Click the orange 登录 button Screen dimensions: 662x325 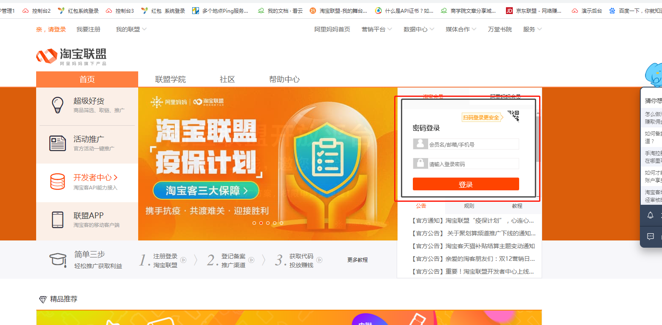(x=466, y=184)
